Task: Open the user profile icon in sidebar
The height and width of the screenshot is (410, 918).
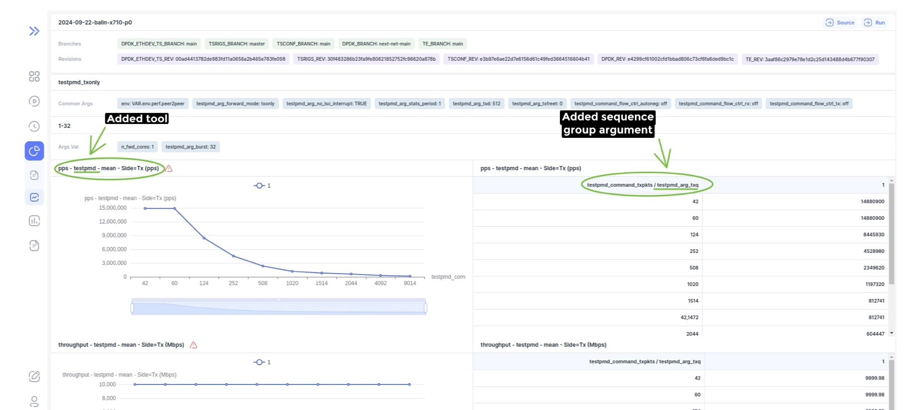Action: point(34,401)
